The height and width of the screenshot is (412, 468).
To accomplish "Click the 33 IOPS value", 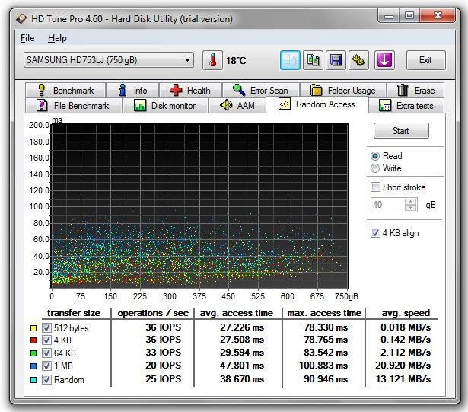I will tap(164, 353).
